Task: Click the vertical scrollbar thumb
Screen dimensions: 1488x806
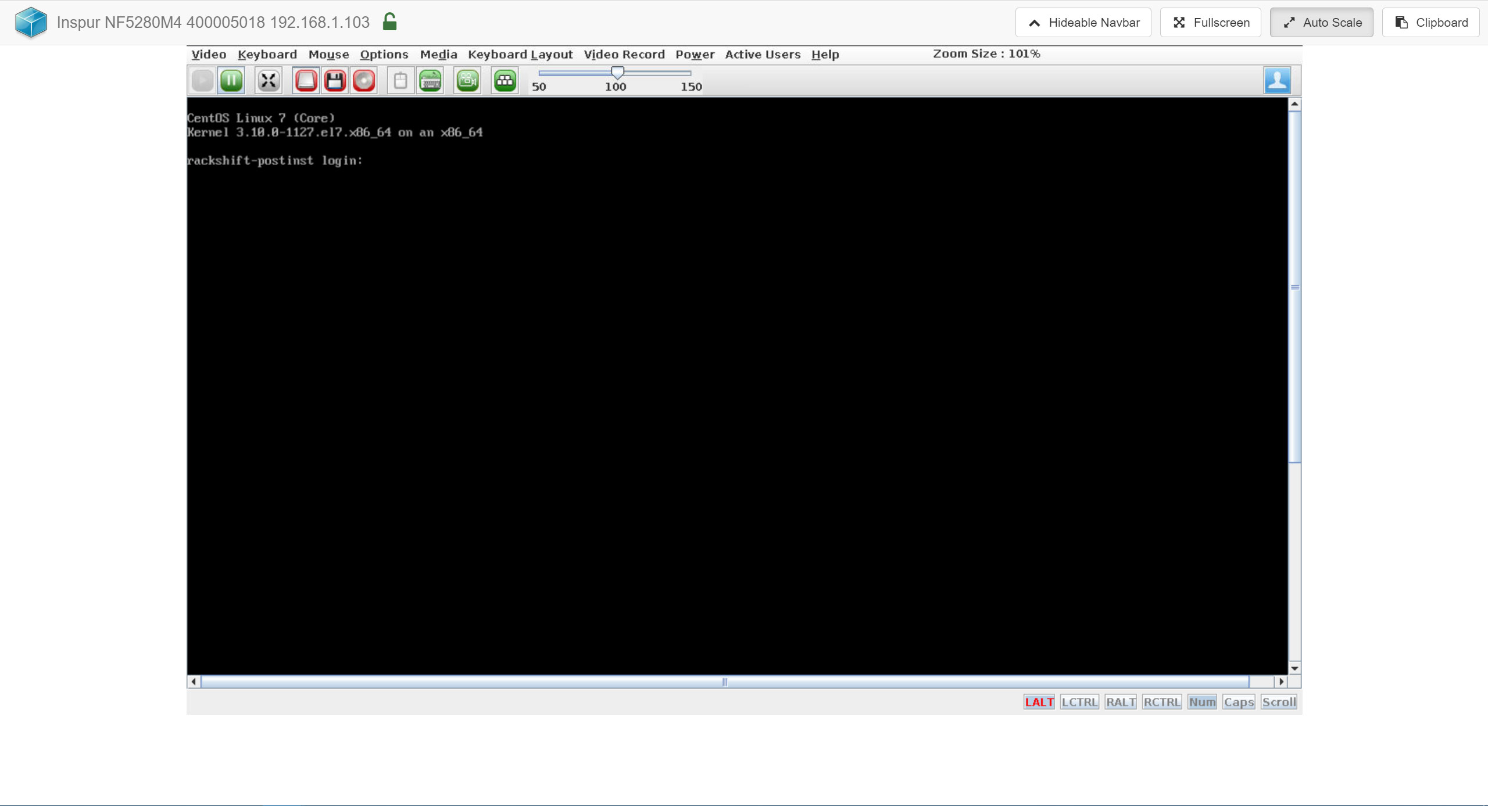Action: tap(1294, 287)
